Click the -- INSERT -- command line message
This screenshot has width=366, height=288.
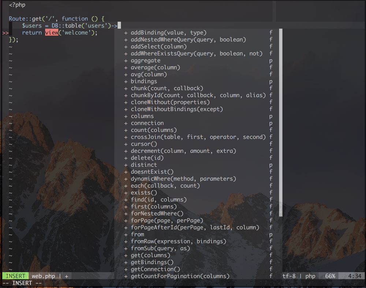[22, 283]
